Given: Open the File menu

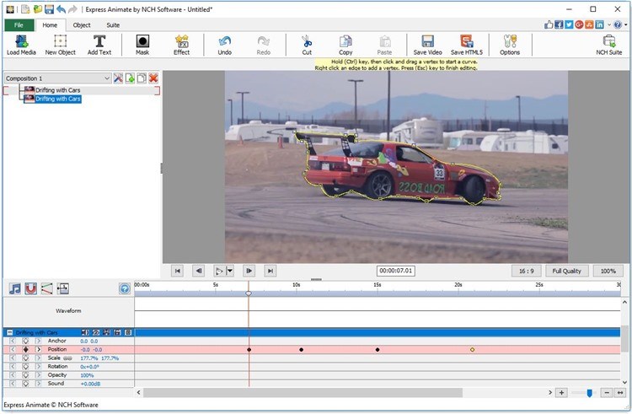Looking at the screenshot, I should tap(19, 25).
